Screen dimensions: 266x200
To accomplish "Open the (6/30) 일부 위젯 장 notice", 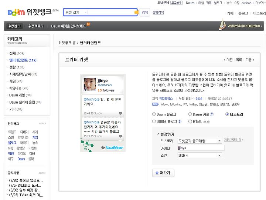I will (25, 190).
